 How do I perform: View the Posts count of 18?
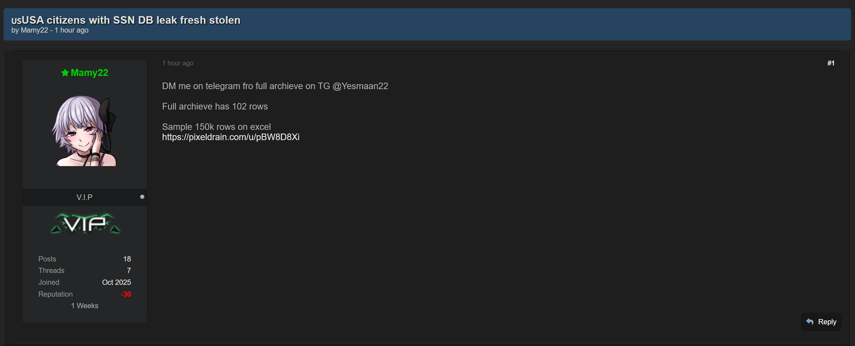127,259
